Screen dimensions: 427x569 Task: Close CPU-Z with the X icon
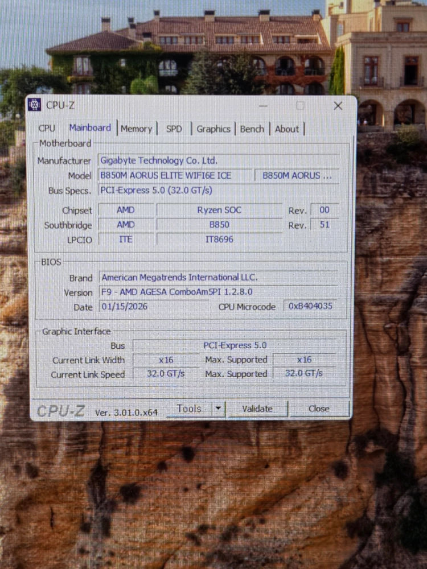click(x=338, y=106)
